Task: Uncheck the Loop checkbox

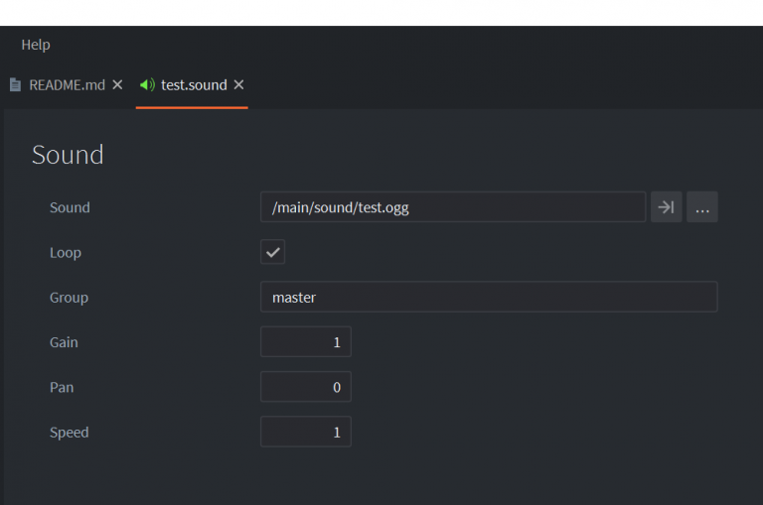Action: pyautogui.click(x=272, y=252)
